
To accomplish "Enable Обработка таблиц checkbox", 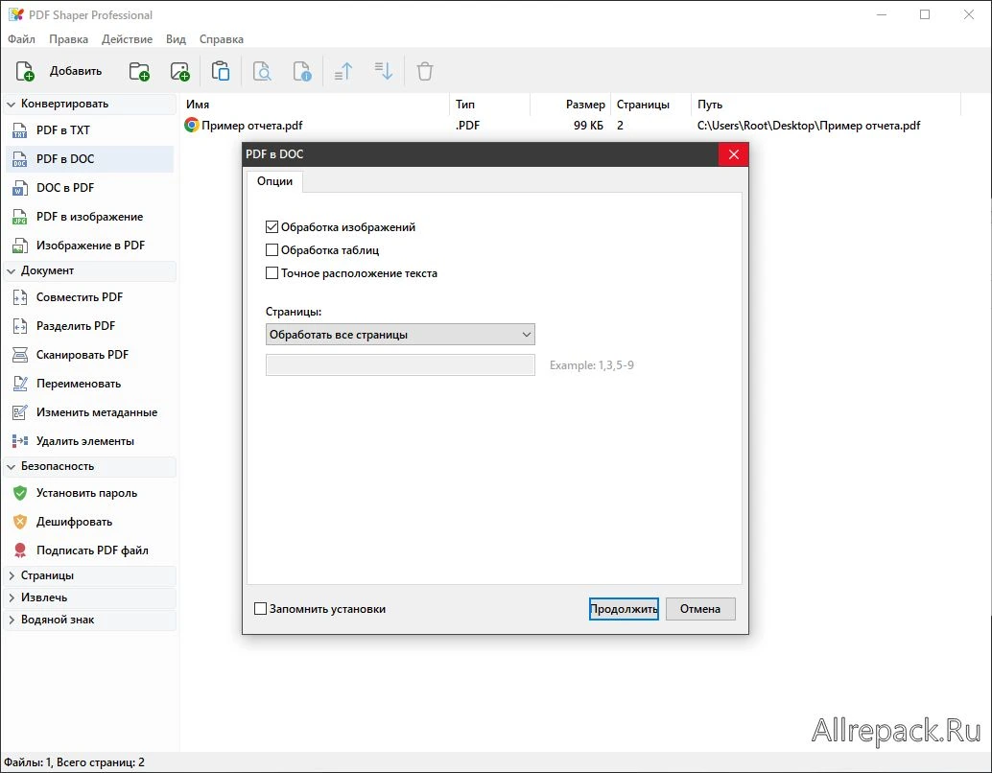I will click(x=272, y=250).
